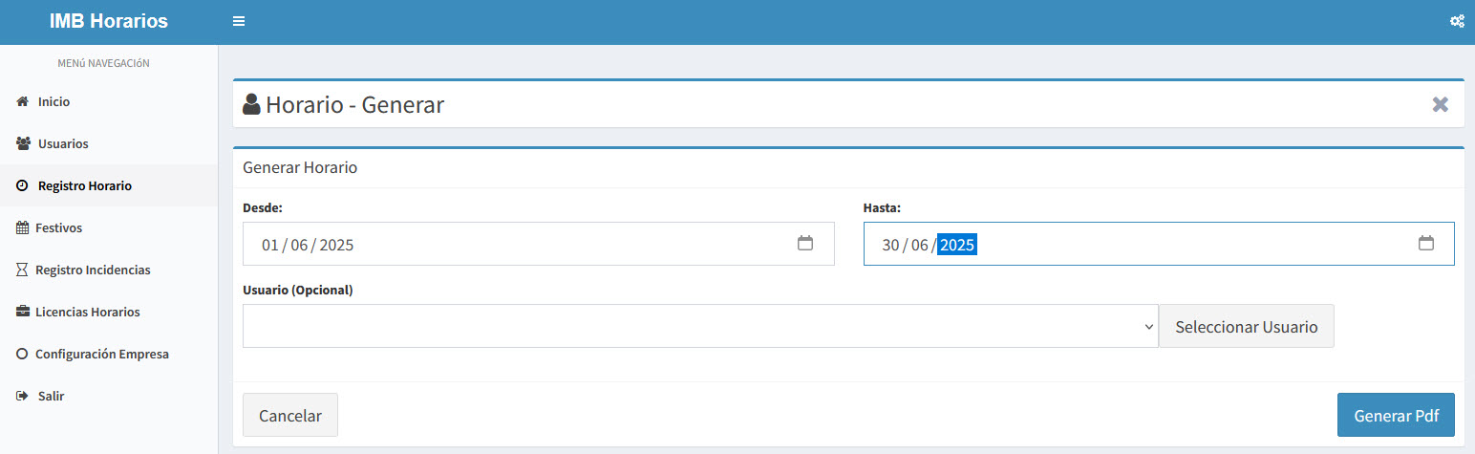Click the Hasta: label

tap(882, 206)
